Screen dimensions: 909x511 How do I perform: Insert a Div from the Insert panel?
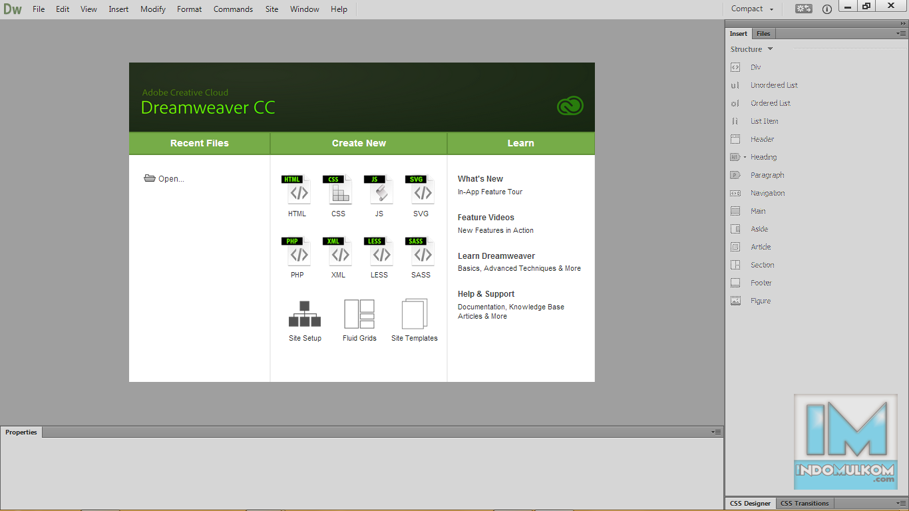[755, 67]
